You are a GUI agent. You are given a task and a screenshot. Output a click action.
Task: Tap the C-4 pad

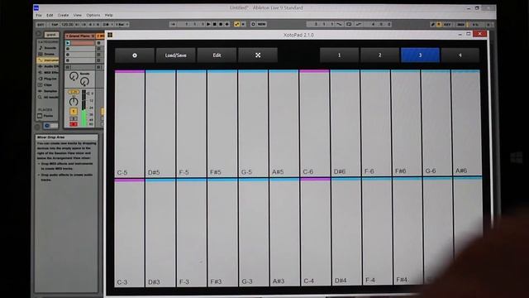tap(316, 232)
